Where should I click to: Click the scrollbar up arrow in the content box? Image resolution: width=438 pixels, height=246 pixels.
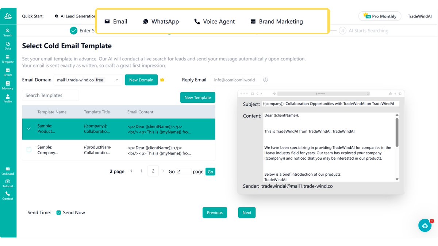coord(397,115)
